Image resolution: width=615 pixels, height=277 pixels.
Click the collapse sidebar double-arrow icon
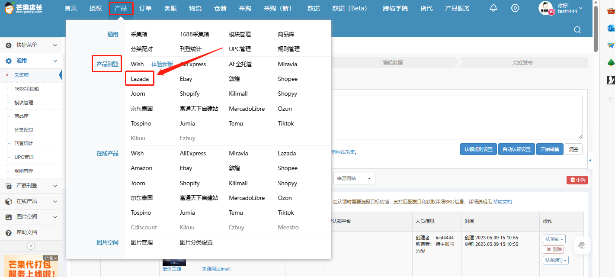click(31, 246)
